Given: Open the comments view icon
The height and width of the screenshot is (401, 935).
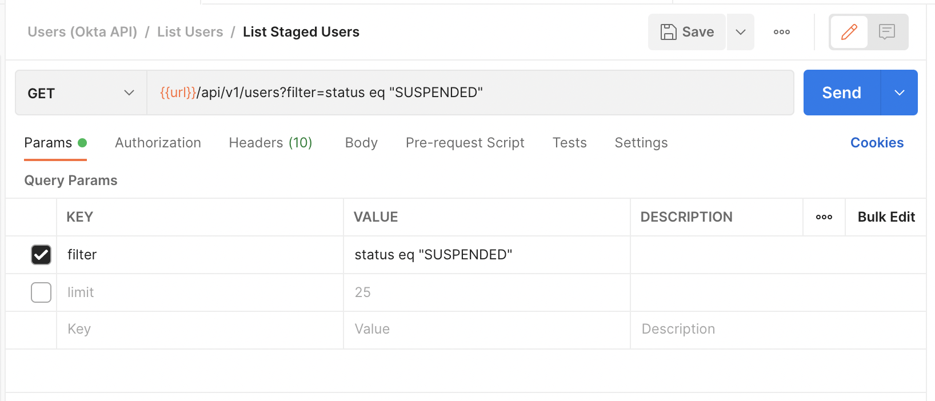Looking at the screenshot, I should click(x=886, y=32).
